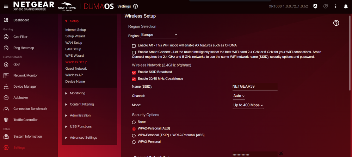Show the password with eye icon
This screenshot has height=157, width=352.
[x=280, y=154]
